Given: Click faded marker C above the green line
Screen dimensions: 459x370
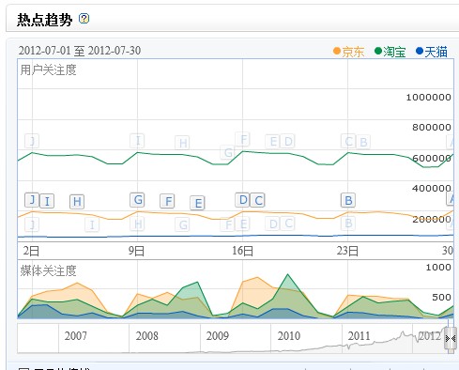Looking at the screenshot, I should pos(348,141).
